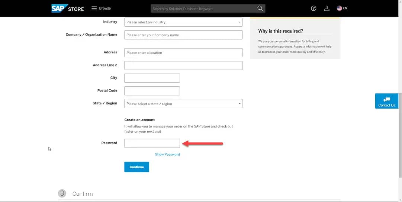402x202 pixels.
Task: Expand the State / Region dropdown
Action: [183, 104]
